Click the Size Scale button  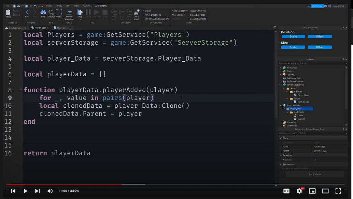(293, 47)
